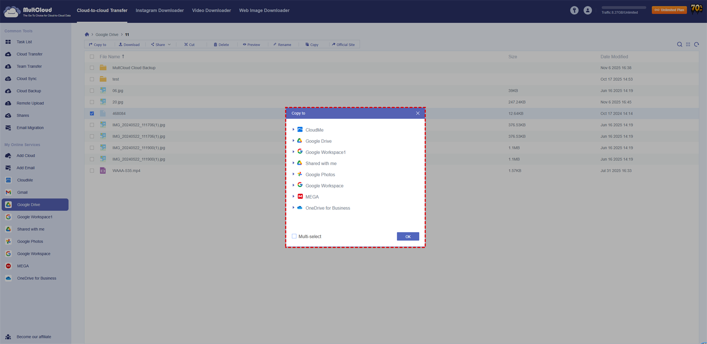Open Team Transfer from sidebar icon

[8, 67]
